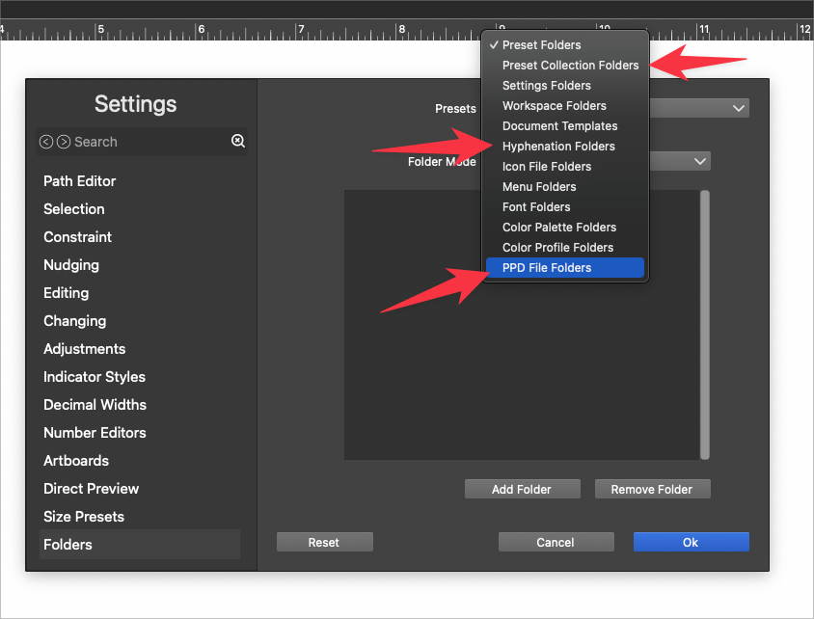
Task: Choose Color Palette Folders in list
Action: 558,228
